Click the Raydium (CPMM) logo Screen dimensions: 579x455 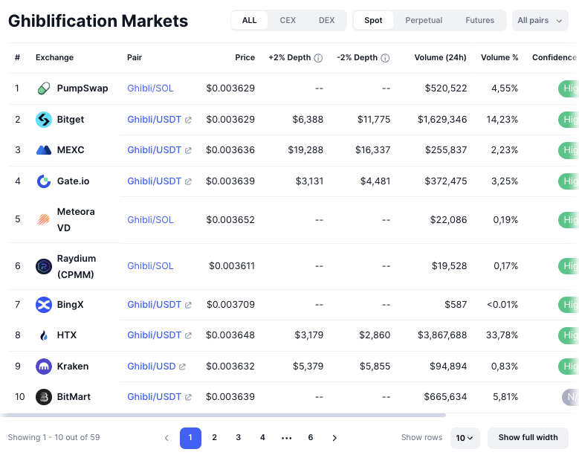(44, 266)
